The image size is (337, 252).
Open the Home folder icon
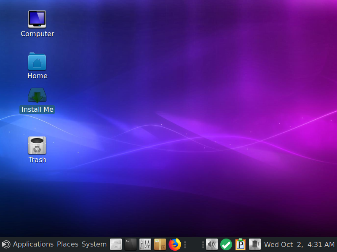37,61
